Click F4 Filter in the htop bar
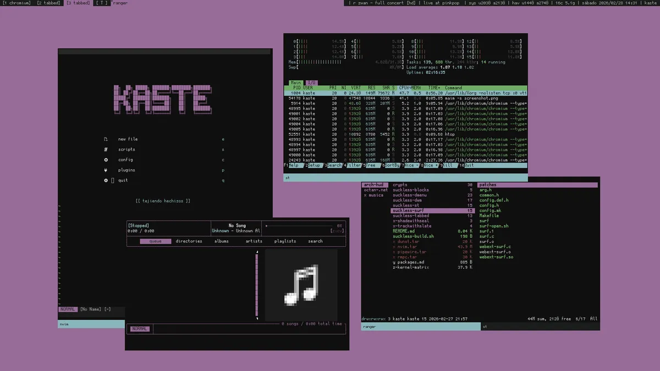This screenshot has height=371, width=660. (352, 165)
